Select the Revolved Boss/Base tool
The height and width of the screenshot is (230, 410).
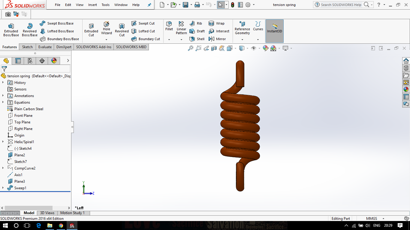tap(30, 30)
